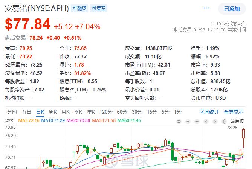Switch to the 分时 chart tab
Viewport: 252px width, 169px height.
pos(12,112)
